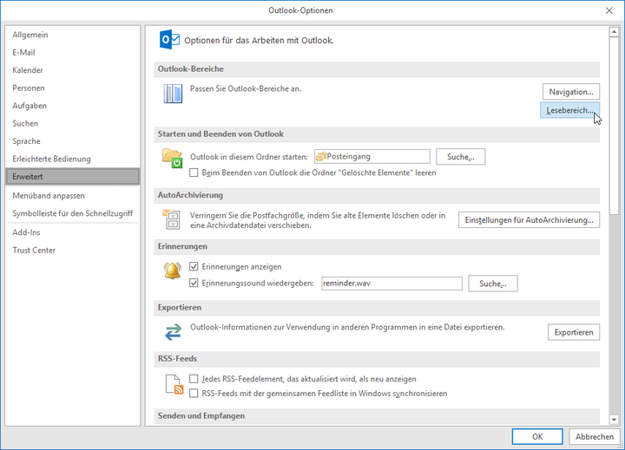Screen dimensions: 625x450
Task: Enable showing updated RSS-Feedelement as new
Action: tap(194, 379)
